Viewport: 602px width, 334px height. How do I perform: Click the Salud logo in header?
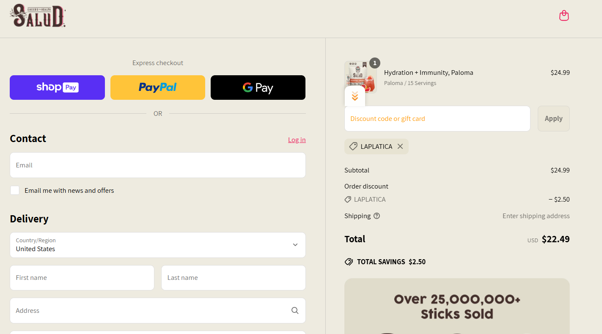click(x=38, y=16)
